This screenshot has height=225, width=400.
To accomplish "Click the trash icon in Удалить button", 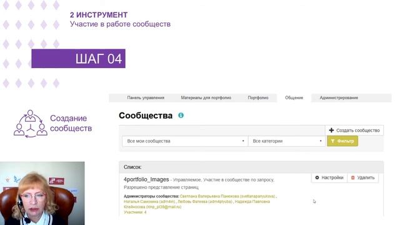I will click(x=352, y=177).
